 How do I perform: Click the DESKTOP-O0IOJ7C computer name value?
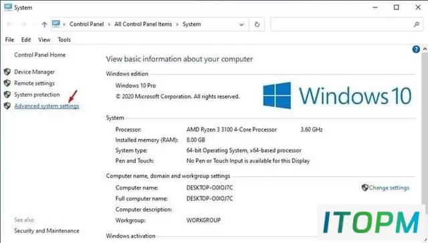pos(209,188)
